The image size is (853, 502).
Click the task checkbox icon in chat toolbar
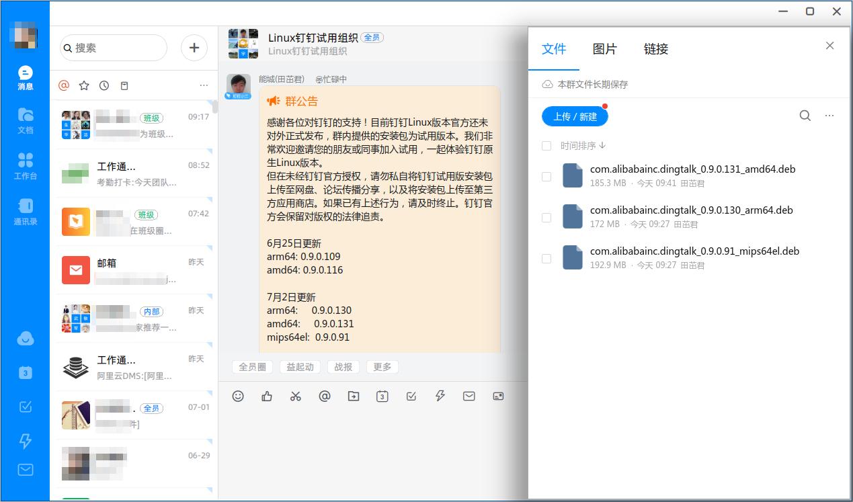[x=411, y=396]
